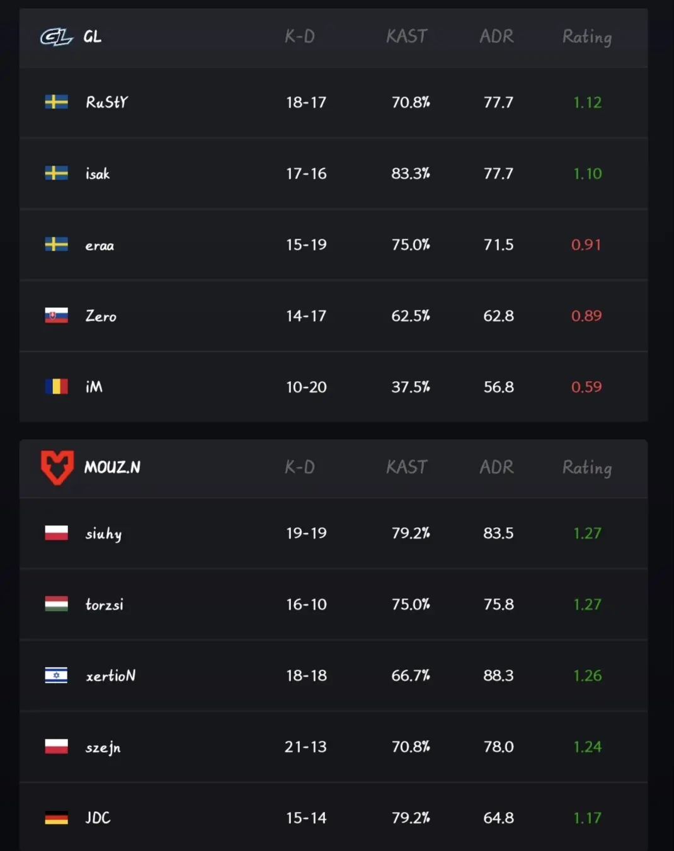This screenshot has height=851, width=674.
Task: Open szejn player page
Action: click(103, 747)
